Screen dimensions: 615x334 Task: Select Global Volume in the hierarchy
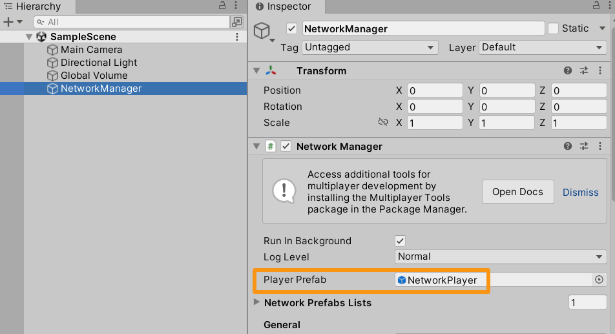(94, 76)
